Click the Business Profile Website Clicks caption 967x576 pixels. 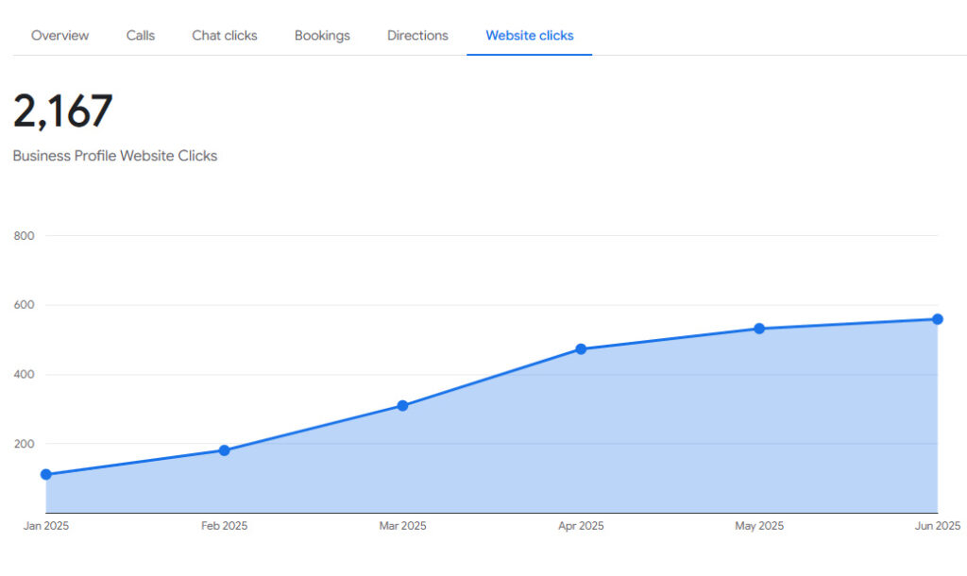(115, 156)
